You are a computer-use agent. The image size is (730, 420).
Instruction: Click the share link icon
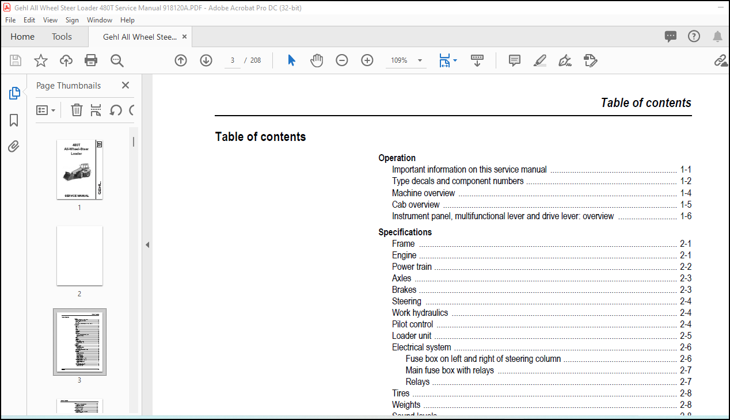[721, 60]
